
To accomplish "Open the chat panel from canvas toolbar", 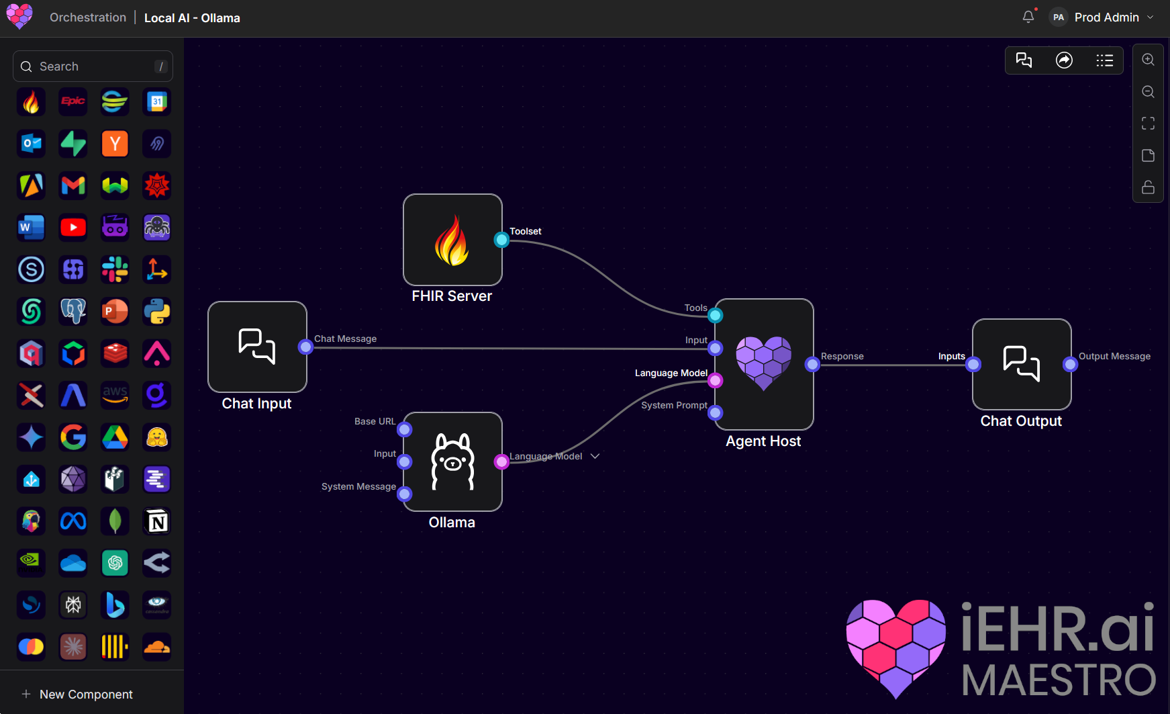I will [x=1024, y=60].
